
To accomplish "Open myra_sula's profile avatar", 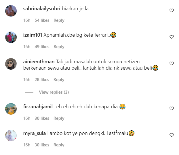I will (x=11, y=136).
